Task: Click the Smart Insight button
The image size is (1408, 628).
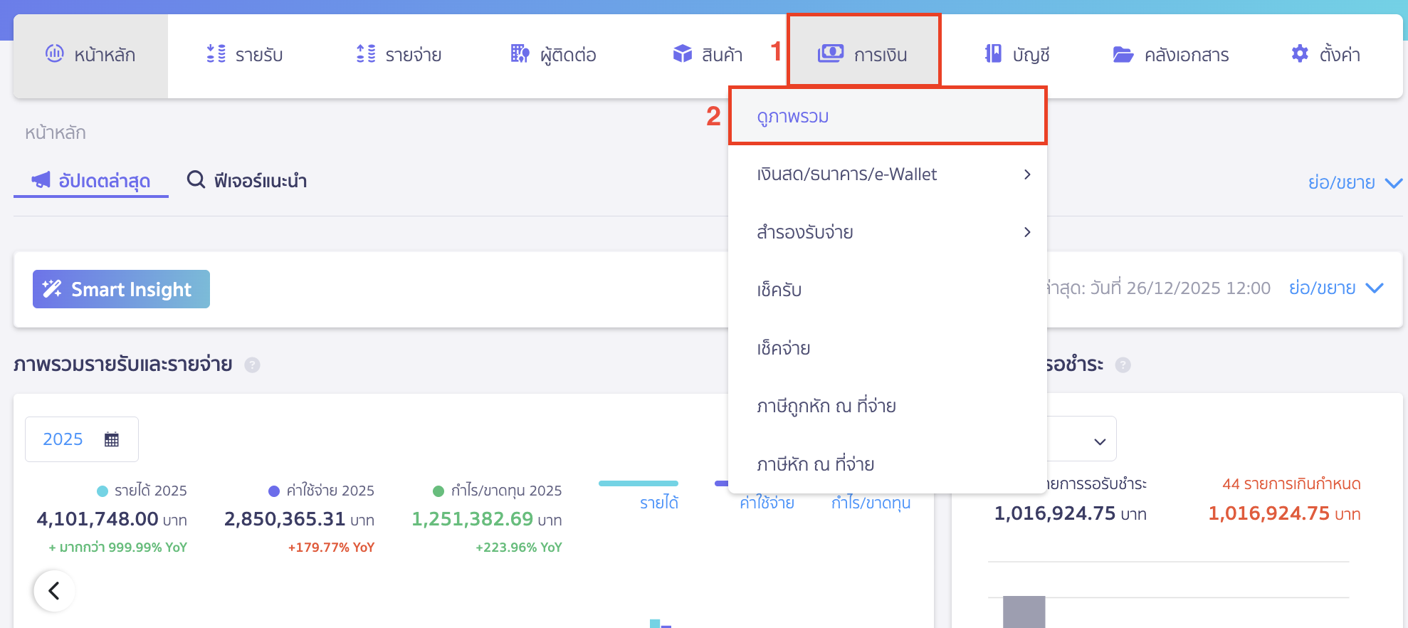Action: tap(121, 289)
